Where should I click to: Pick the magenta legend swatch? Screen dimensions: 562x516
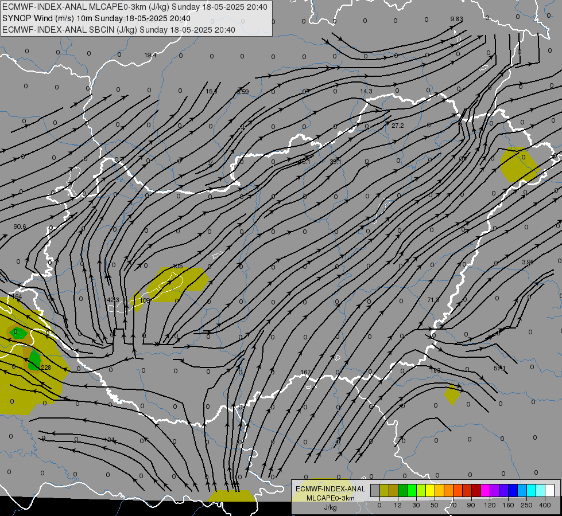click(x=486, y=490)
